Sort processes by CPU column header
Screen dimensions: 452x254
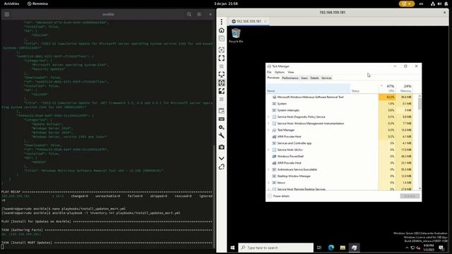387,88
